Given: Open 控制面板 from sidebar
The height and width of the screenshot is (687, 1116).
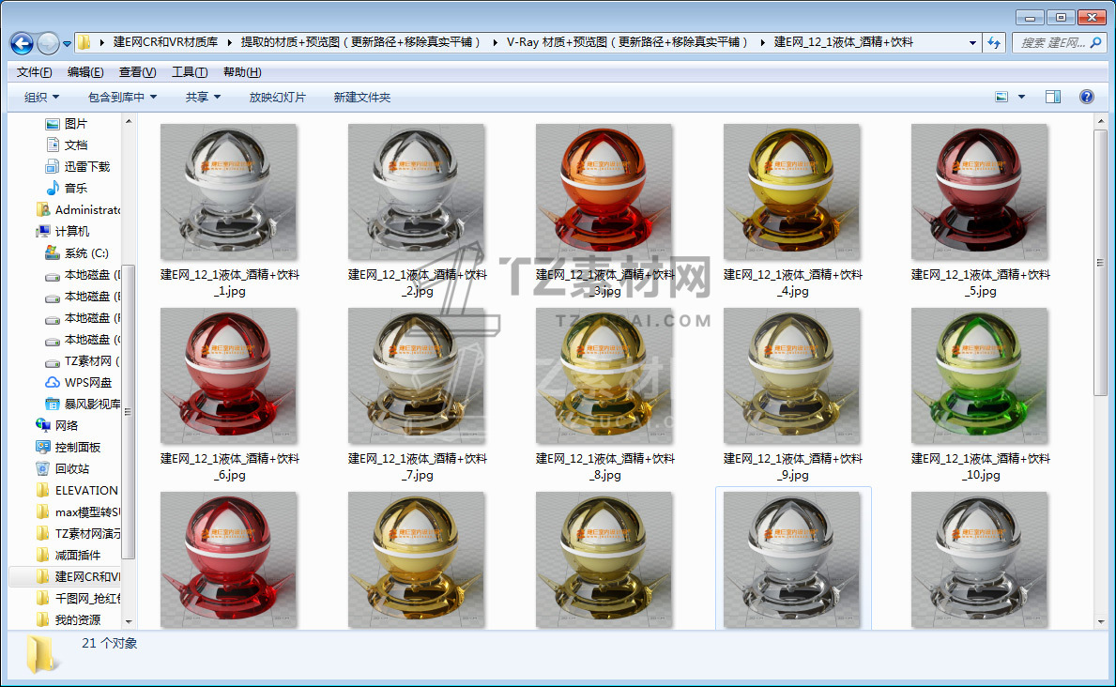Looking at the screenshot, I should (x=69, y=447).
